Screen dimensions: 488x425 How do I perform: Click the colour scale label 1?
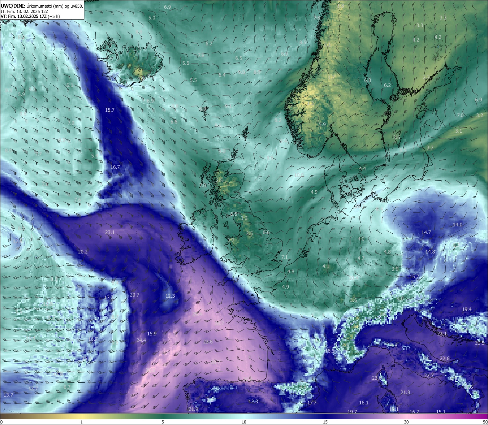[82, 422]
